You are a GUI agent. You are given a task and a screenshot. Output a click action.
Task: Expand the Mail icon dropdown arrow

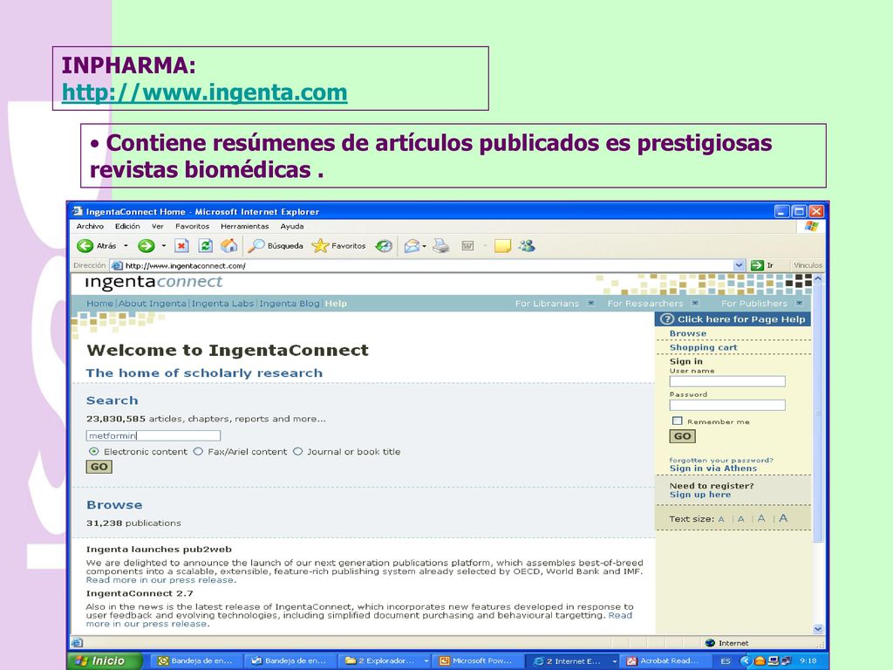(425, 246)
